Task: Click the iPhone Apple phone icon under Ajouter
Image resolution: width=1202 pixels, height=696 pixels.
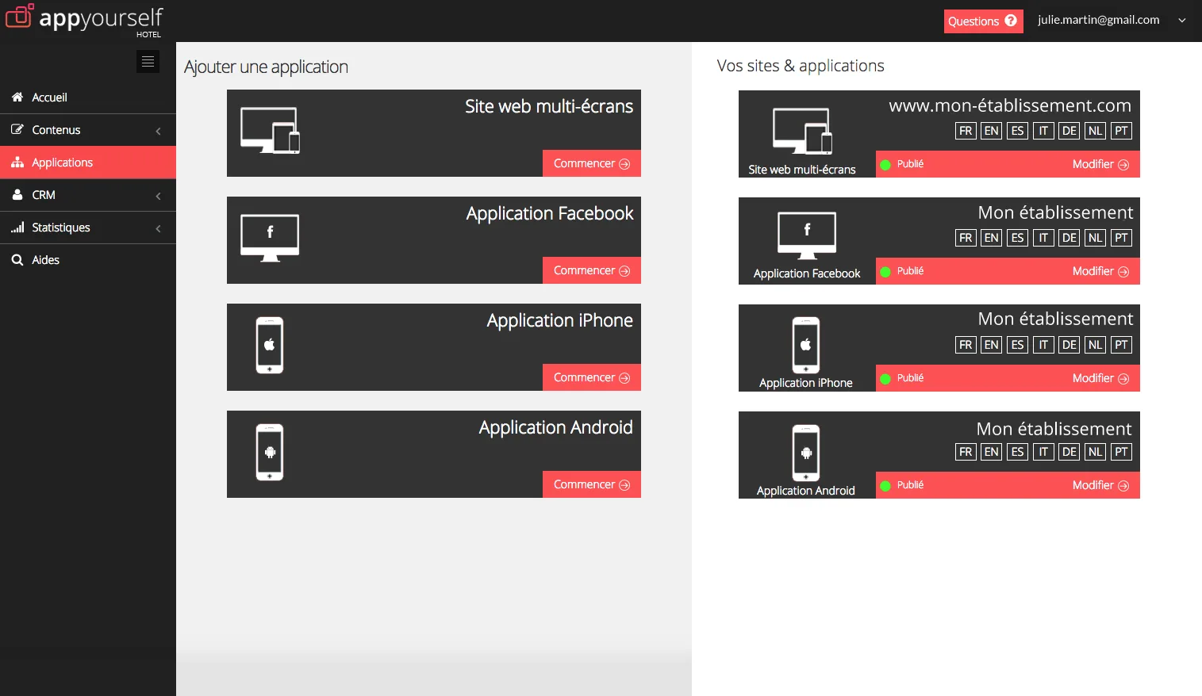Action: point(270,346)
